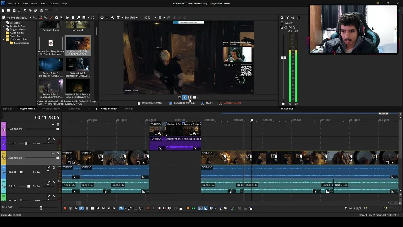Image resolution: width=403 pixels, height=227 pixels.
Task: Open event fx on Resident Evil 4 Remake clip
Action: pyautogui.click(x=194, y=134)
